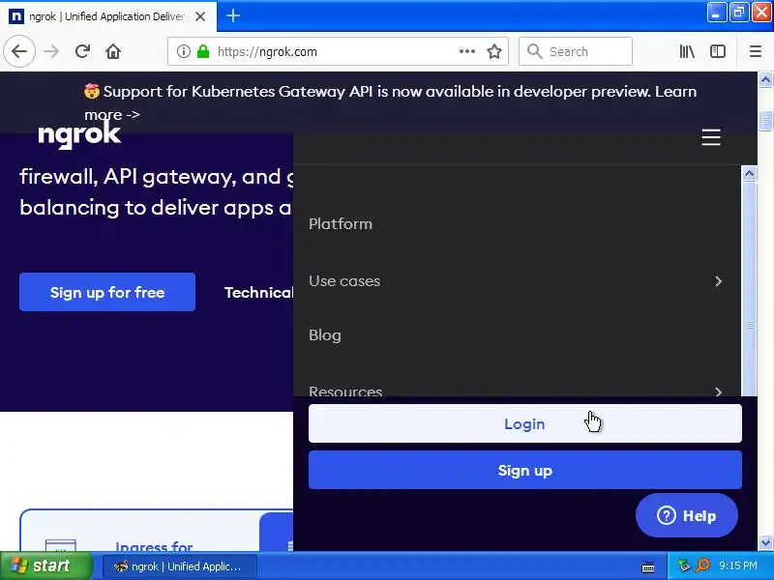Click the Technical link beside sign up
Screen dimensions: 774x580
click(258, 293)
